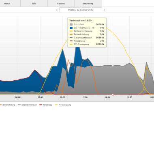Switch to the Monat tab
154x154 pixels.
pyautogui.click(x=7, y=3)
